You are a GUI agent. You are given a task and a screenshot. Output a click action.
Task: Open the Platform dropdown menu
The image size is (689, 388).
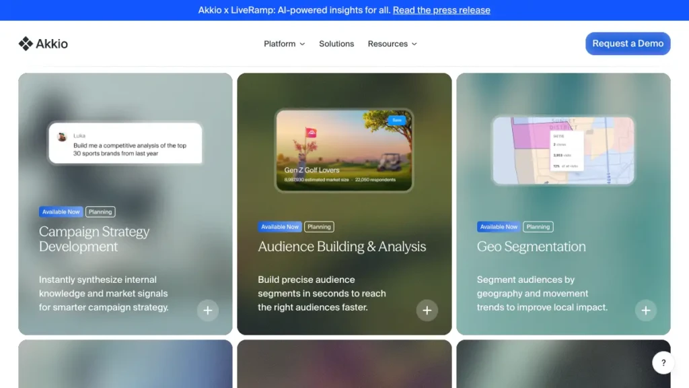285,44
